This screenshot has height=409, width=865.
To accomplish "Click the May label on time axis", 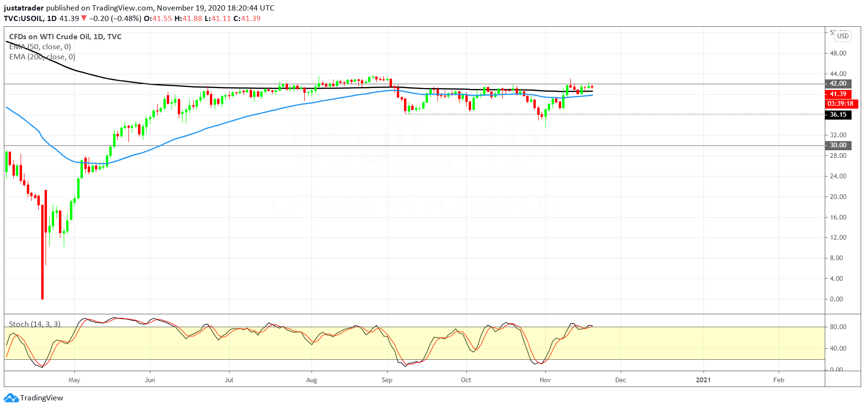I will coord(74,380).
